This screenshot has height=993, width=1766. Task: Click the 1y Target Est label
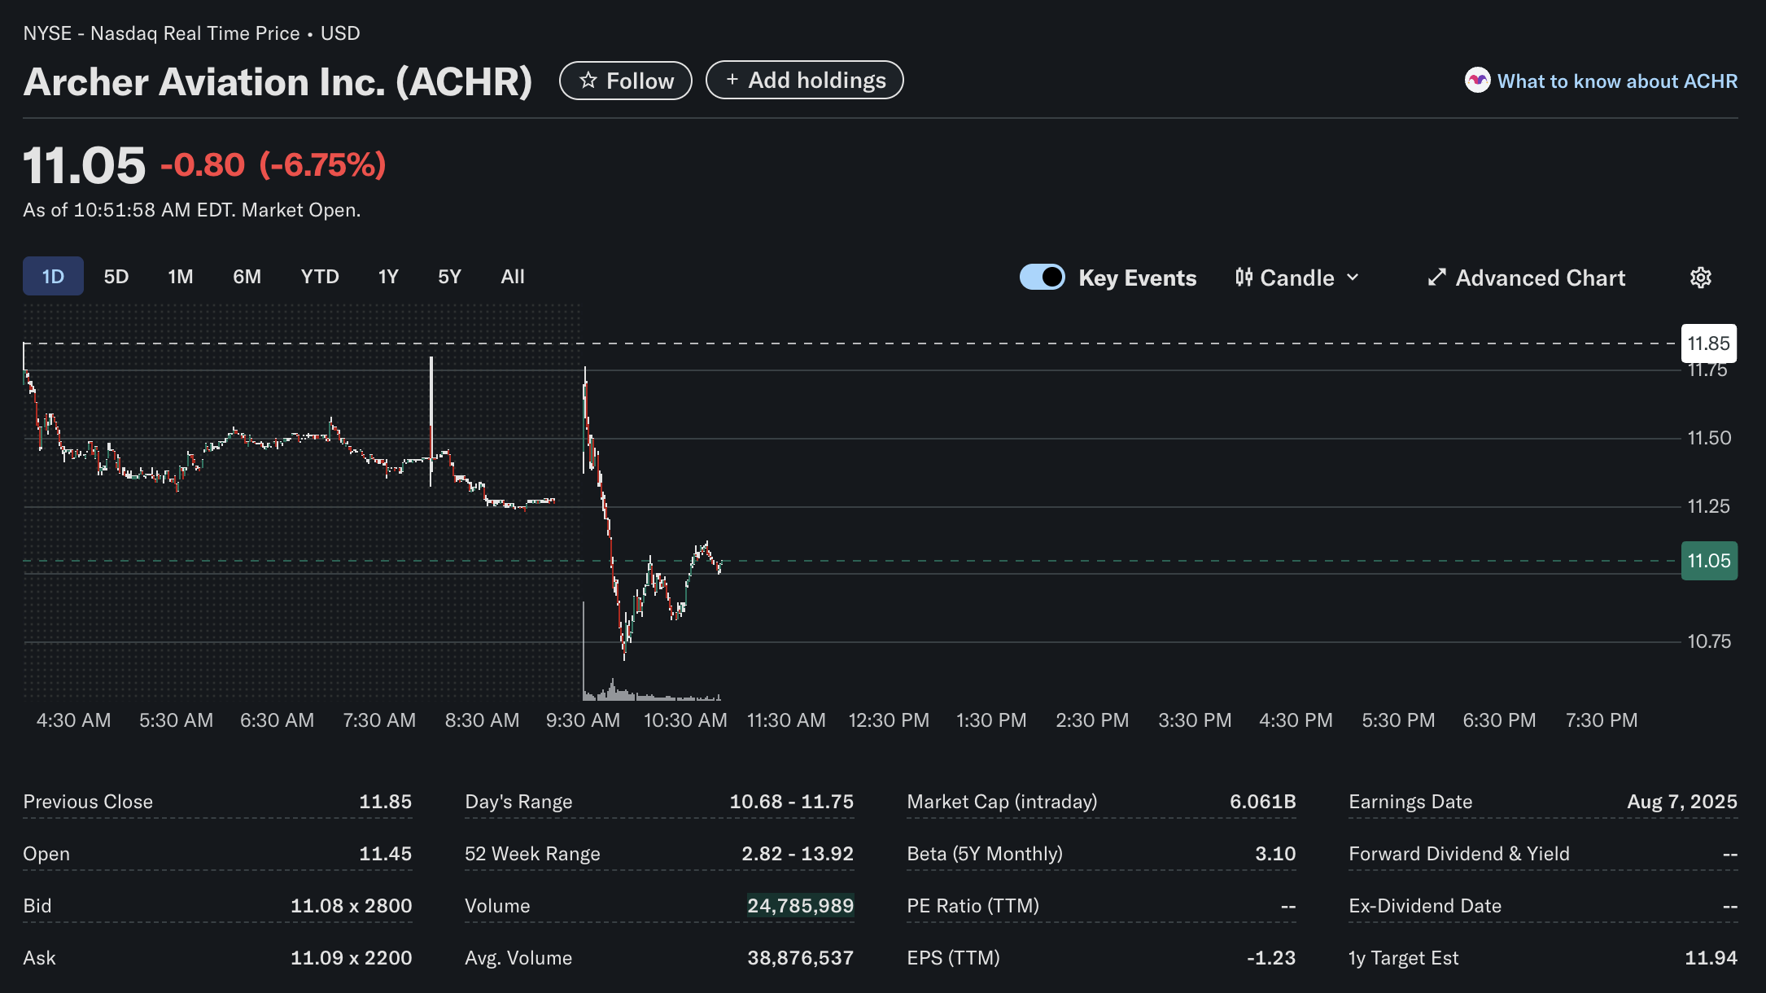[1403, 958]
